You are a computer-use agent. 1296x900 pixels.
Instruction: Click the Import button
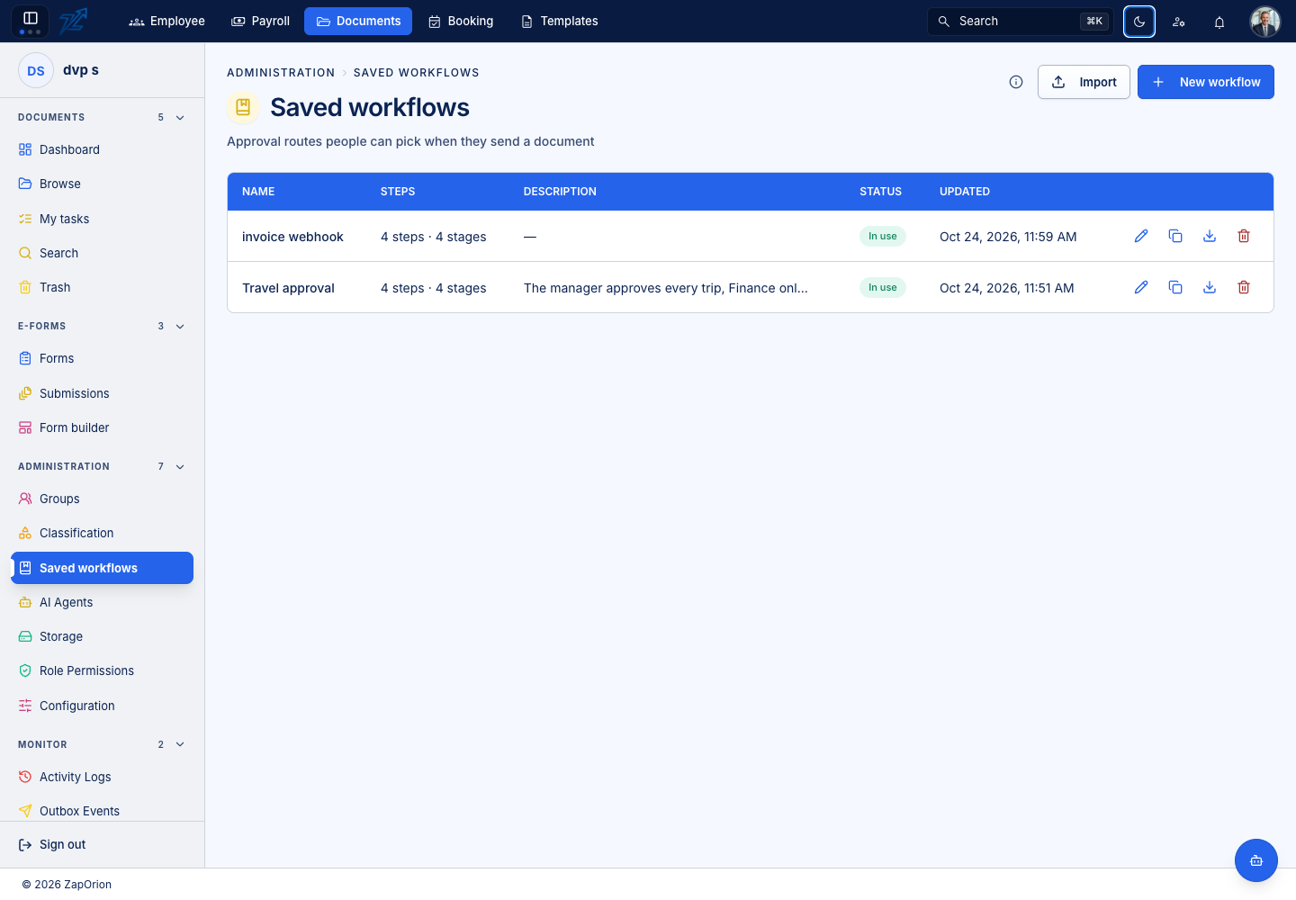1084,82
